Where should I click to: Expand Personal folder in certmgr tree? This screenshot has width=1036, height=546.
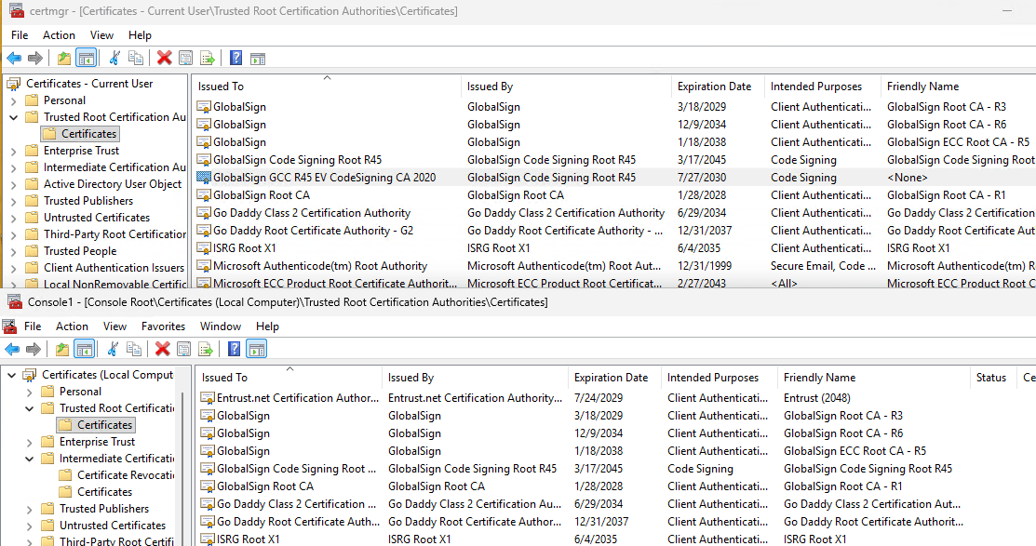point(14,100)
